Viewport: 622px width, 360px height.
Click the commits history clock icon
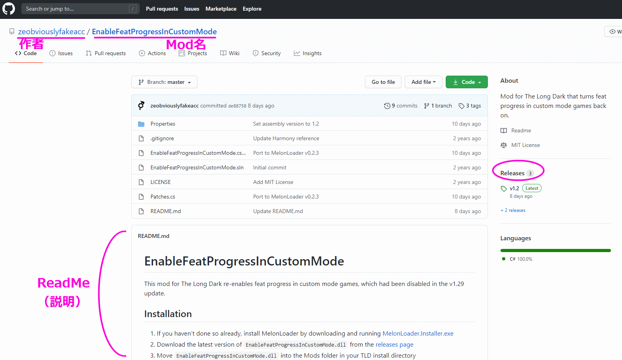click(x=387, y=106)
